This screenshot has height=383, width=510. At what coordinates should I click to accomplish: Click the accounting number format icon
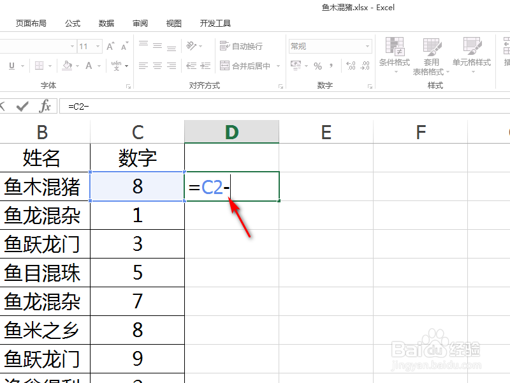(x=296, y=66)
